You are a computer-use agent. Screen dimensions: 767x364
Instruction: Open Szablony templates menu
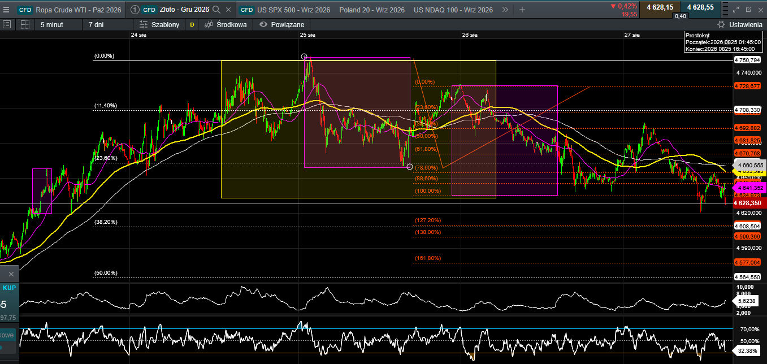tap(159, 24)
